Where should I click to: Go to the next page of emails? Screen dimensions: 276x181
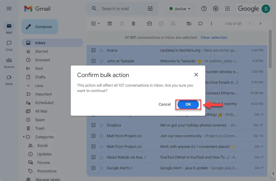coord(260,24)
